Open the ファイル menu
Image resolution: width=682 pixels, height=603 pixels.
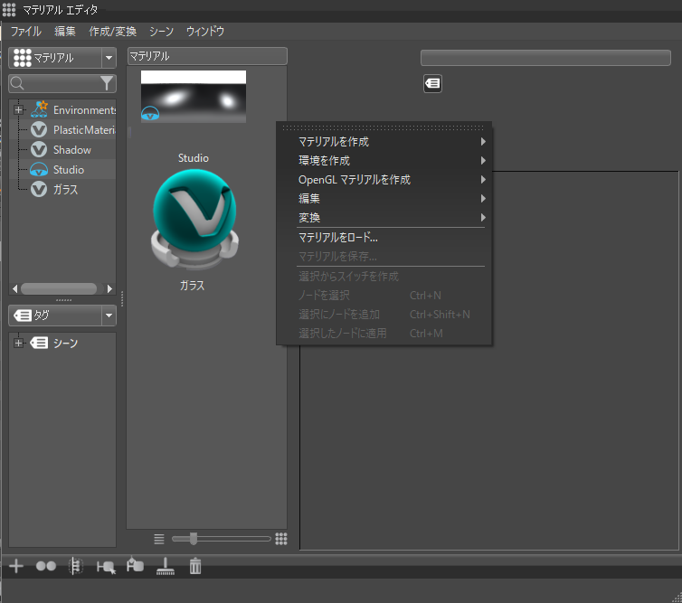pos(25,32)
